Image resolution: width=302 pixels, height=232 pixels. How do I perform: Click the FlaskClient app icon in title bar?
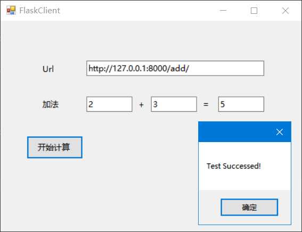click(x=11, y=10)
